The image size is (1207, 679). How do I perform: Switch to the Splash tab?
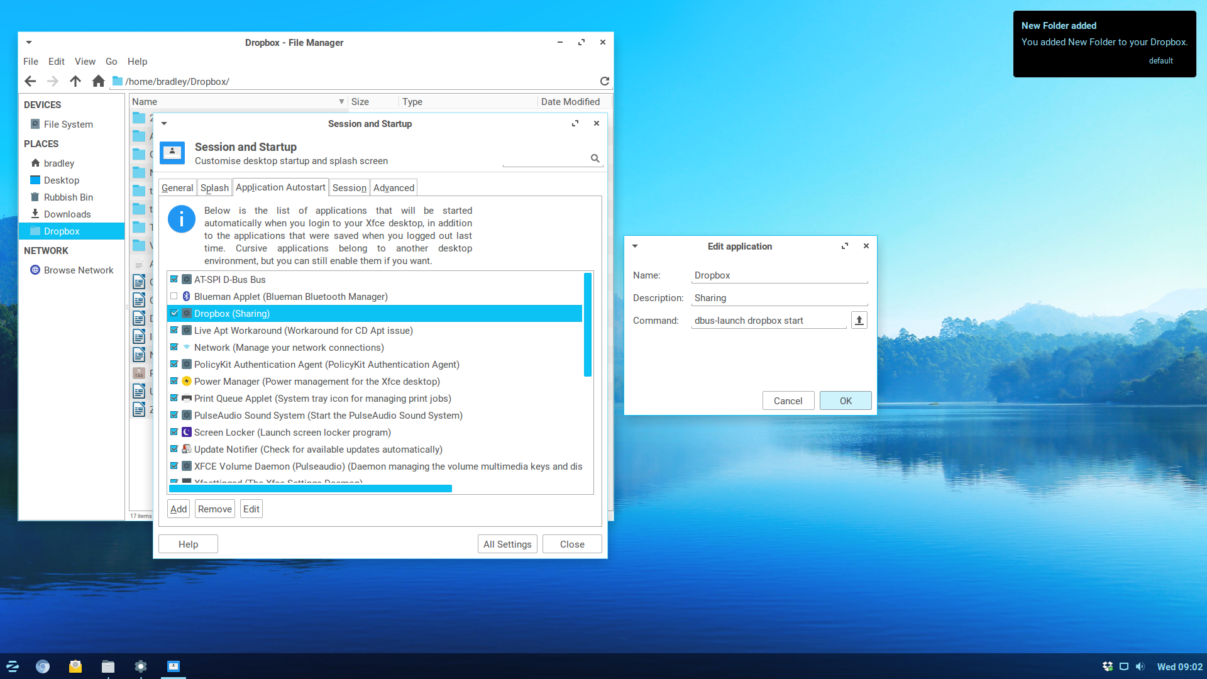pyautogui.click(x=214, y=188)
